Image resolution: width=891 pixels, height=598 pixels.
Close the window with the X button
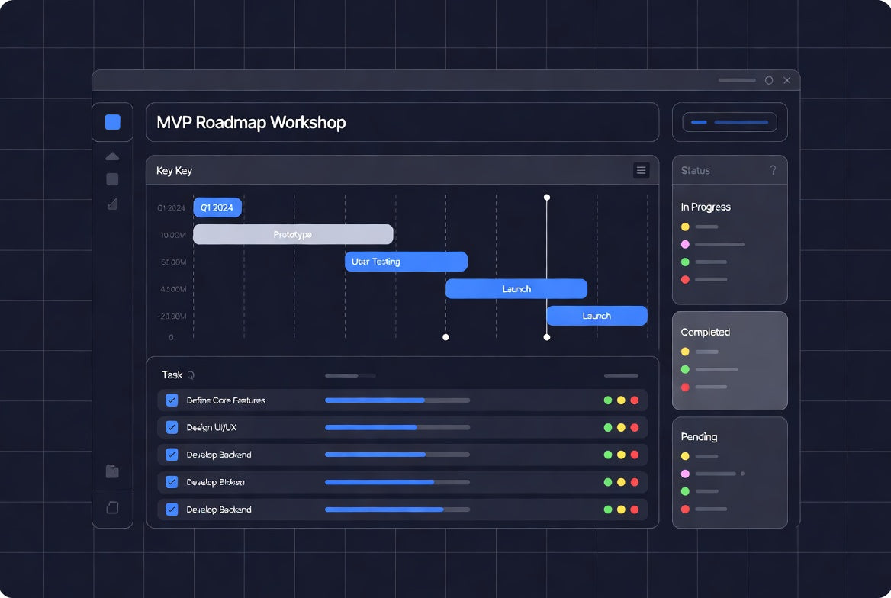pyautogui.click(x=787, y=80)
